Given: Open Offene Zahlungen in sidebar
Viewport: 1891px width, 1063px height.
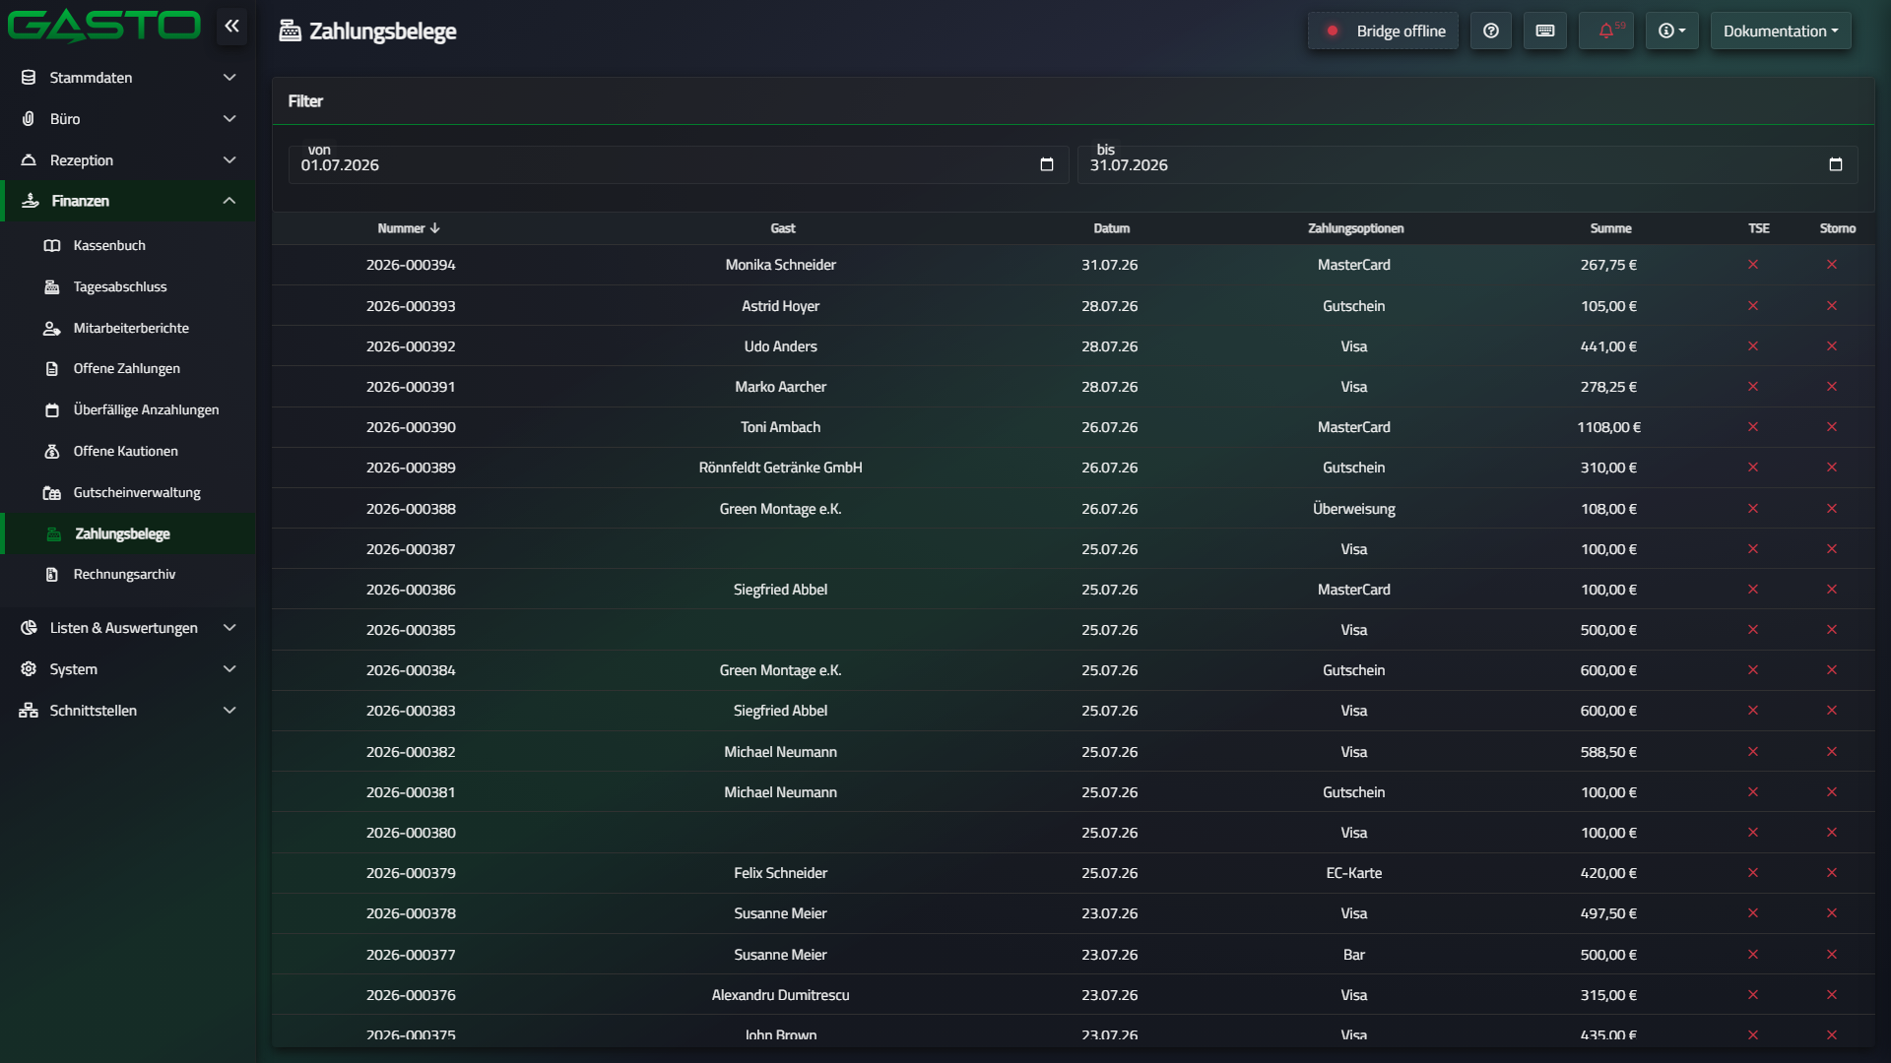Looking at the screenshot, I should [x=128, y=369].
